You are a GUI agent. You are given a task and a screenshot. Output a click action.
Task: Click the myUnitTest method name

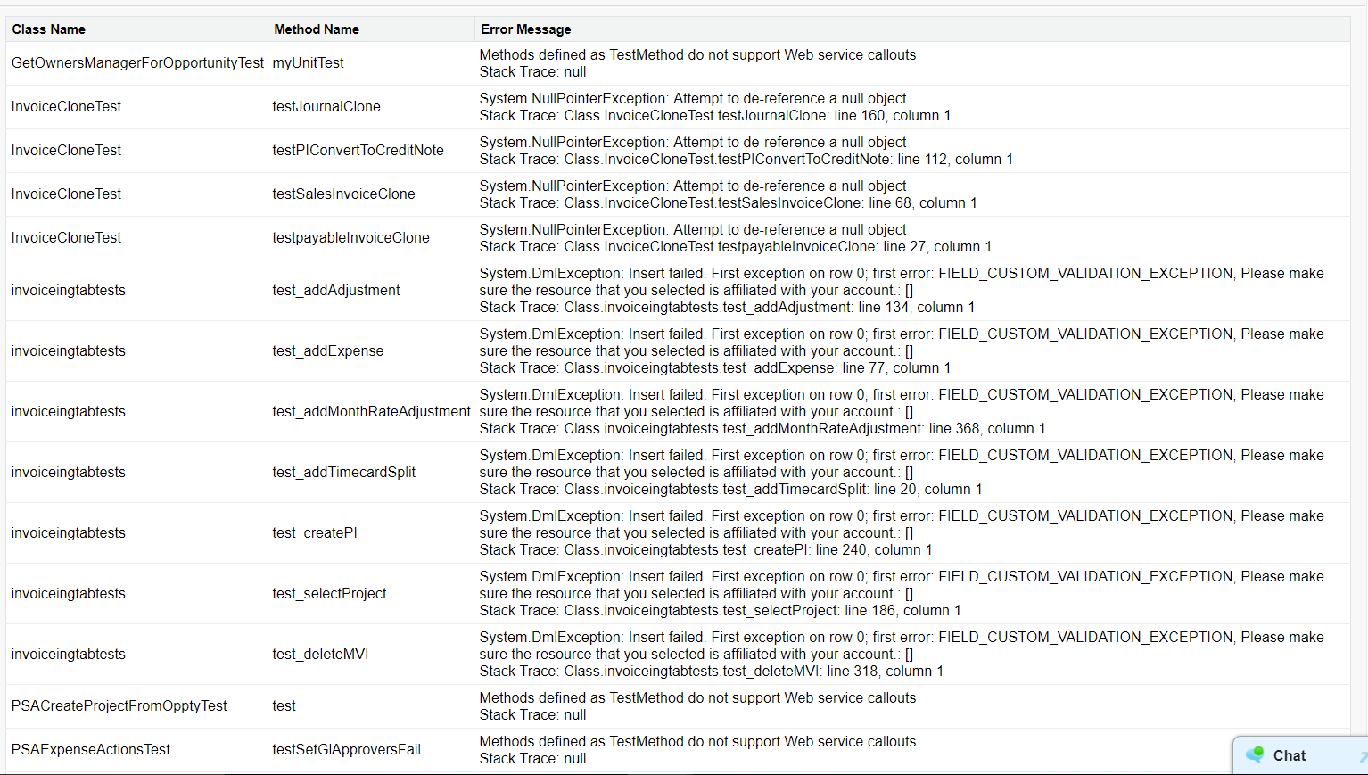point(308,62)
